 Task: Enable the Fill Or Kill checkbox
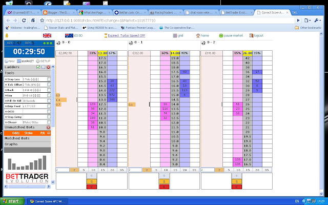point(49,100)
